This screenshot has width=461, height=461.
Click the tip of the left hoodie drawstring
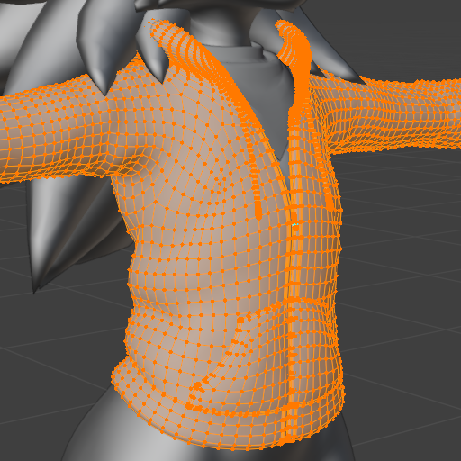(x=258, y=212)
